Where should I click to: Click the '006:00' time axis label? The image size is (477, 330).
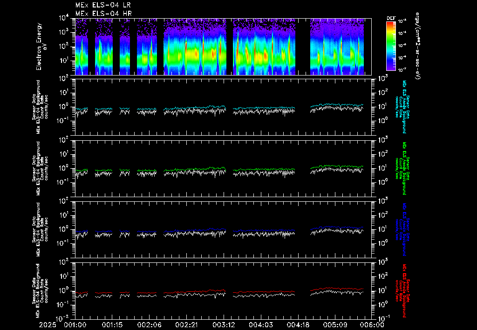click(372, 325)
